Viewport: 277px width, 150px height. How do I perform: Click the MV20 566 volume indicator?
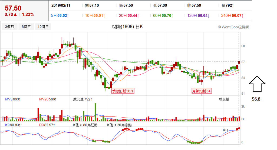tap(48, 99)
